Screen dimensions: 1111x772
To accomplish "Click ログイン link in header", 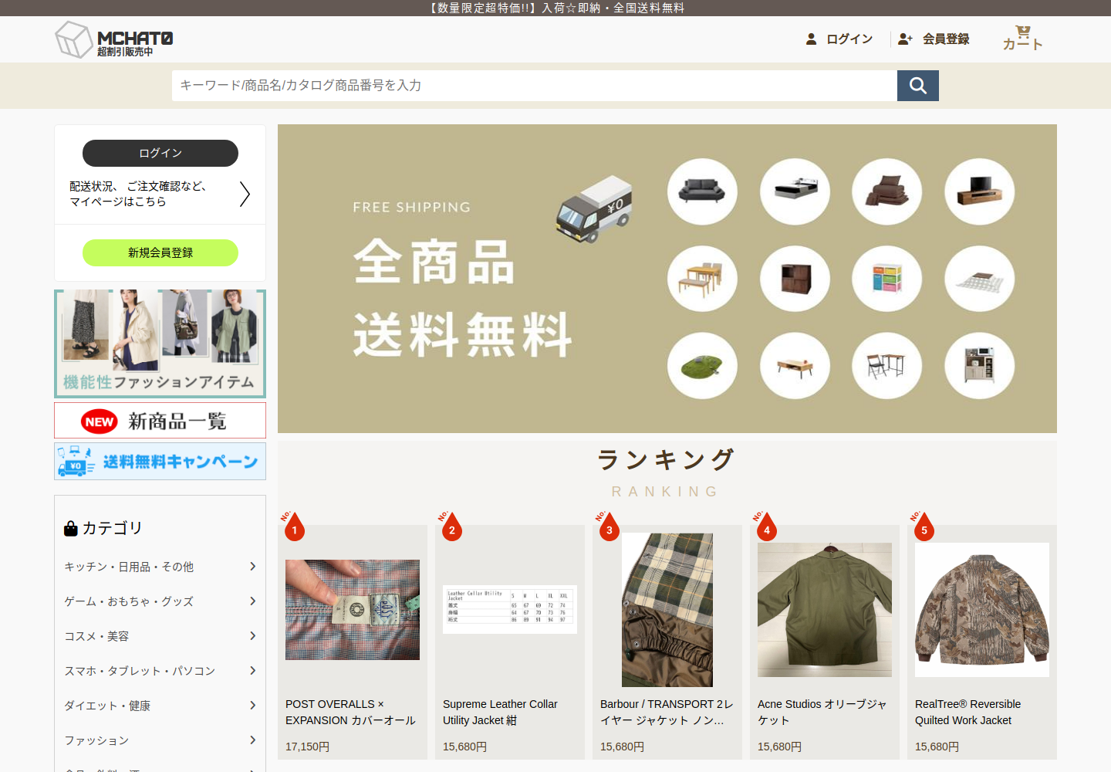I will [849, 39].
